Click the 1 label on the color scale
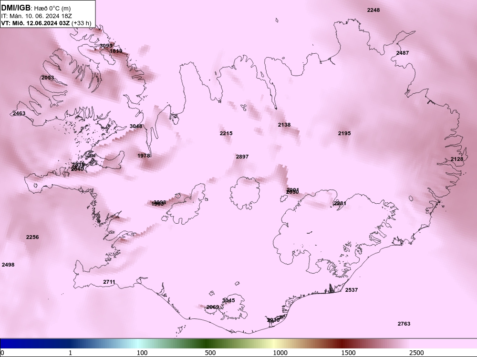 point(70,353)
